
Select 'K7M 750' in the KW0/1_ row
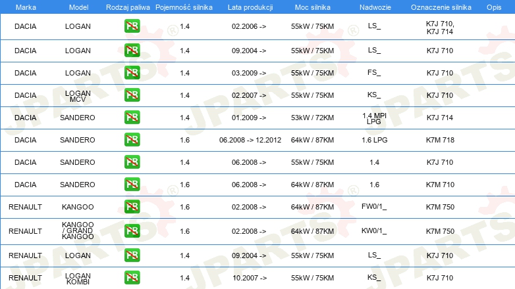click(440, 231)
